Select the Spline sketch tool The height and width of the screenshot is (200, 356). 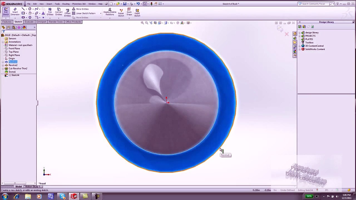(x=36, y=9)
